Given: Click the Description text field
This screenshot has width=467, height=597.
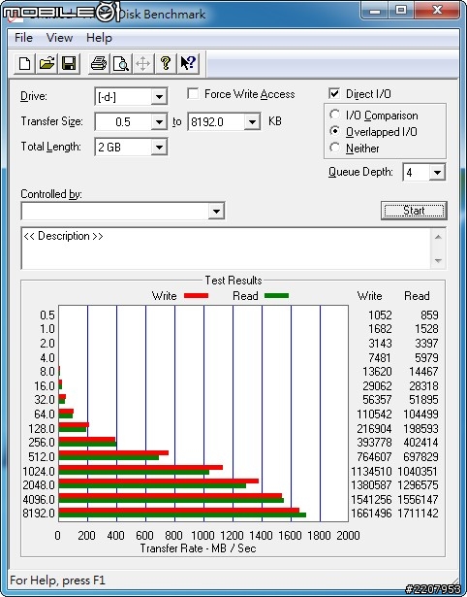Looking at the screenshot, I should pyautogui.click(x=227, y=249).
